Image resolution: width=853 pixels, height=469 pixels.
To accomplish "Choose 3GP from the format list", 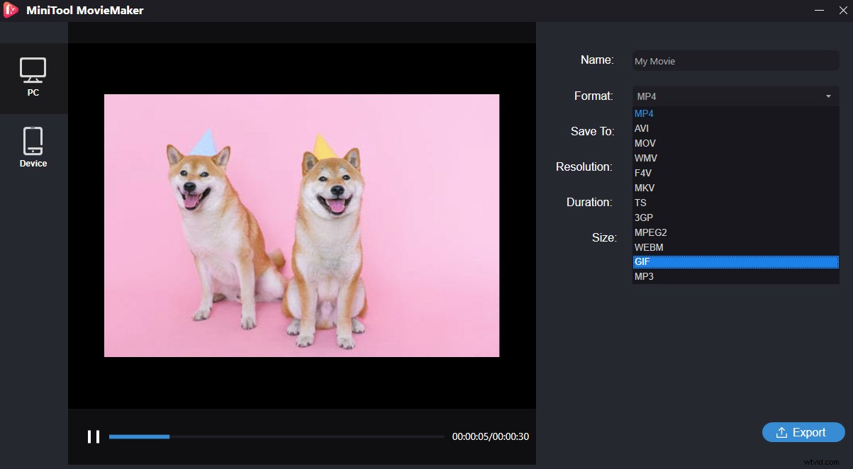I will pyautogui.click(x=735, y=217).
